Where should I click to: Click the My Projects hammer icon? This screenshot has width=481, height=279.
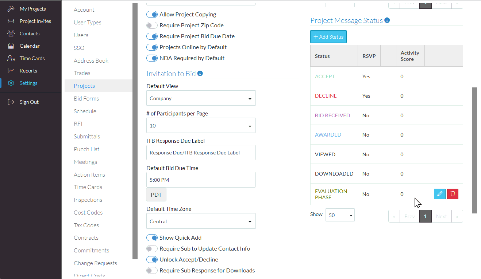pos(11,9)
